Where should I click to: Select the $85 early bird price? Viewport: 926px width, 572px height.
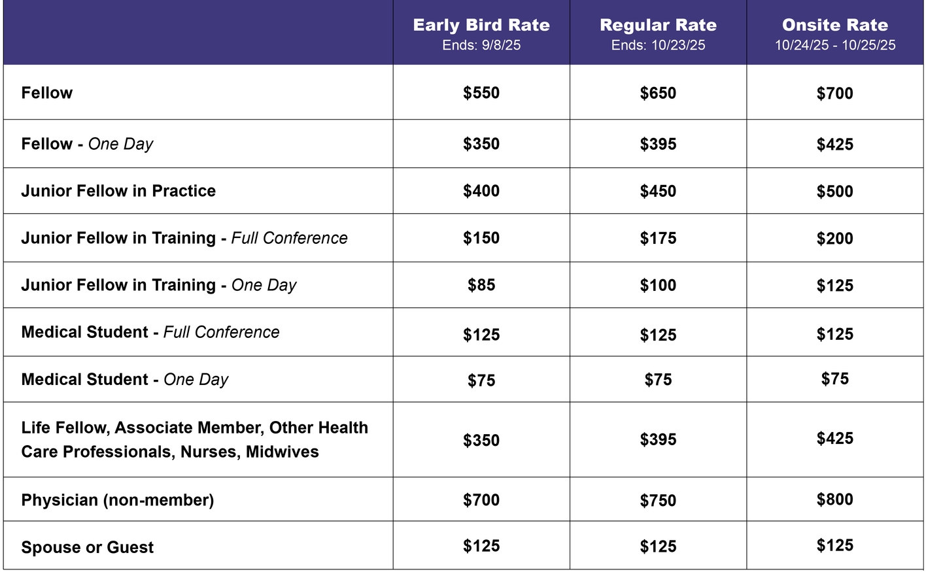481,285
